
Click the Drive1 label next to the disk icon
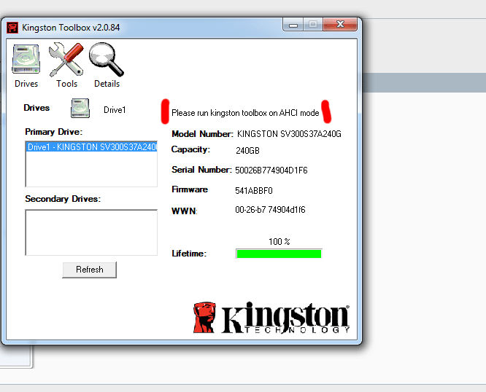[x=115, y=110]
